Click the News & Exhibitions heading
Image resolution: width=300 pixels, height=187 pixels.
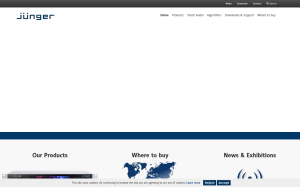[x=249, y=155]
